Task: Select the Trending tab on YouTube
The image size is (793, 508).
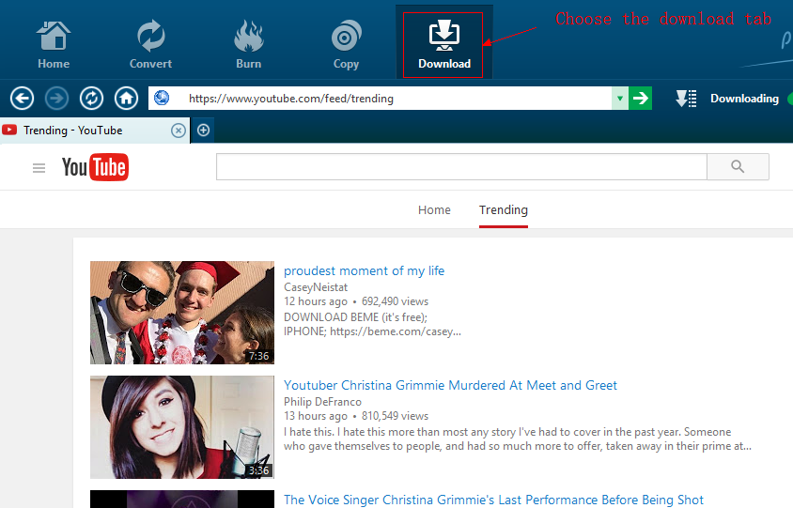Action: (504, 209)
